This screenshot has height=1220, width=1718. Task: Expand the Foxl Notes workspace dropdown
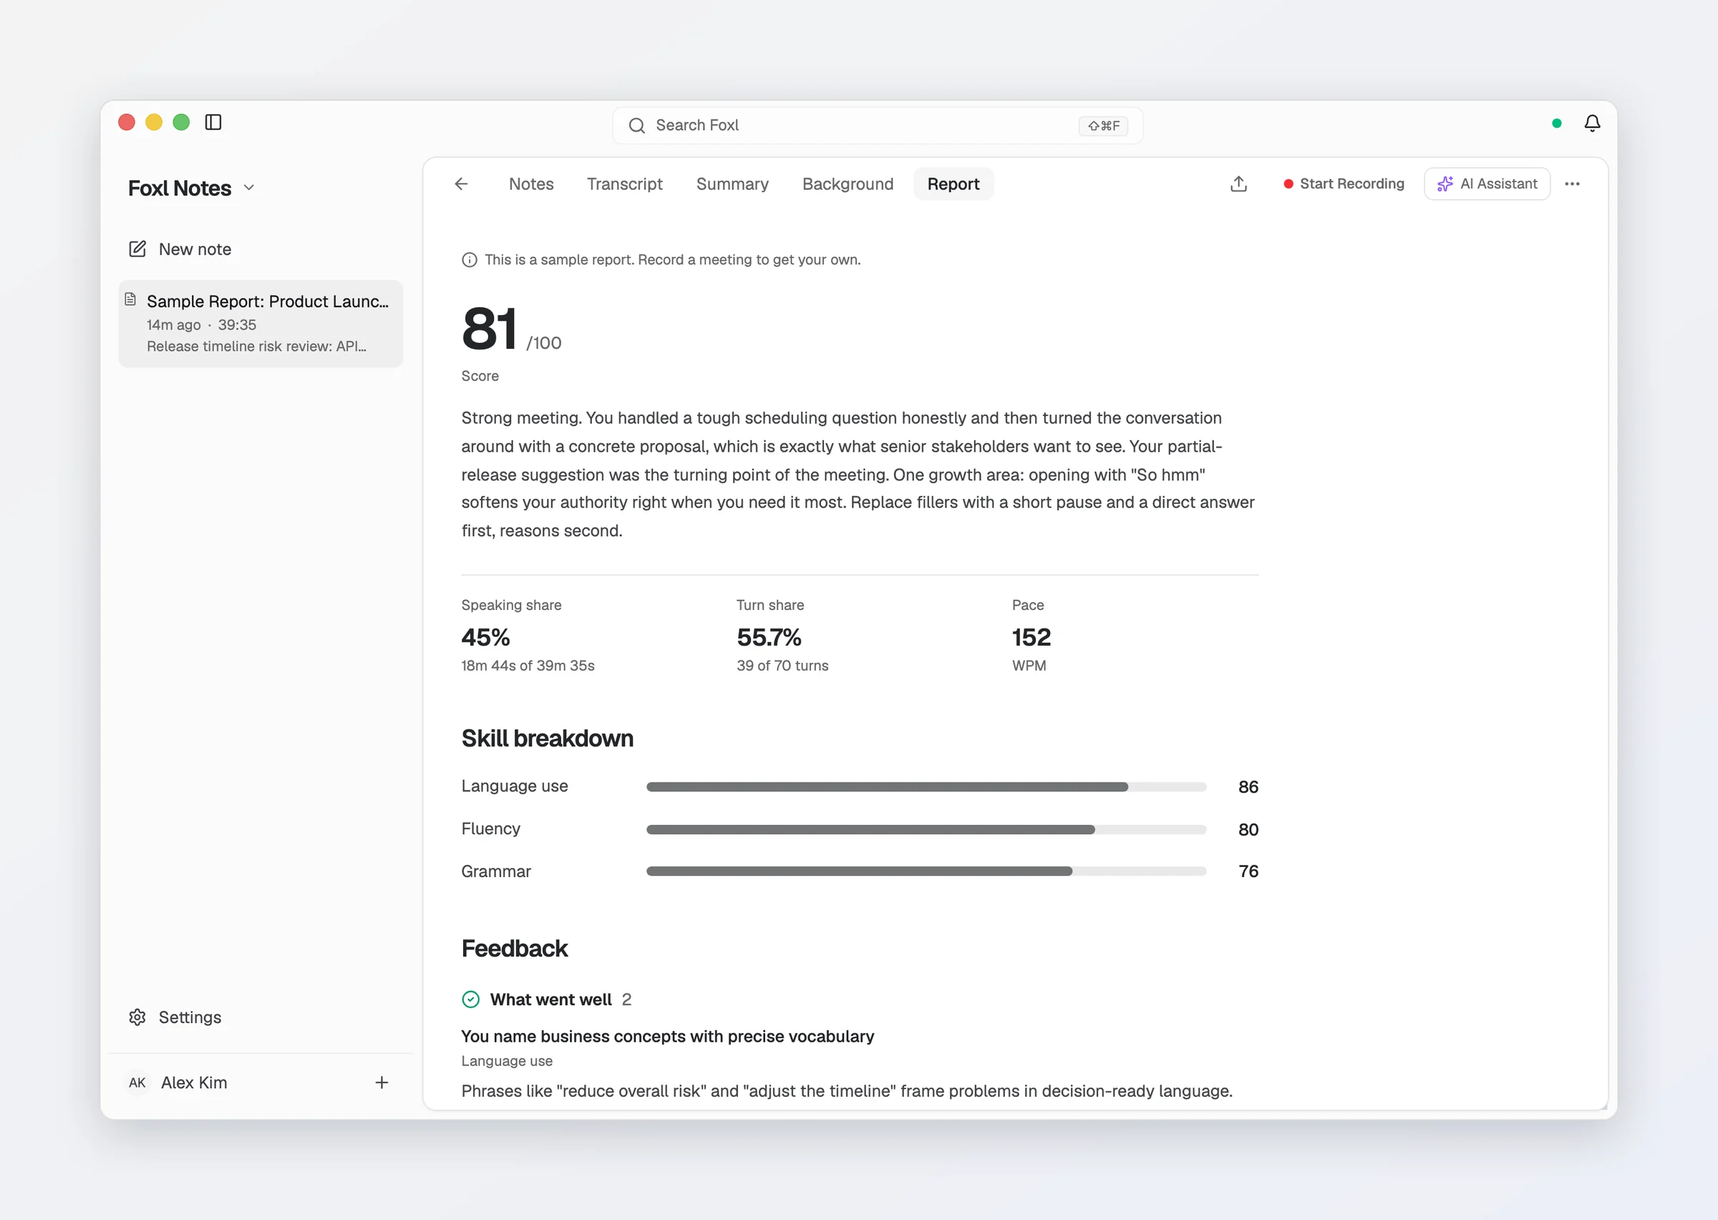pyautogui.click(x=249, y=188)
